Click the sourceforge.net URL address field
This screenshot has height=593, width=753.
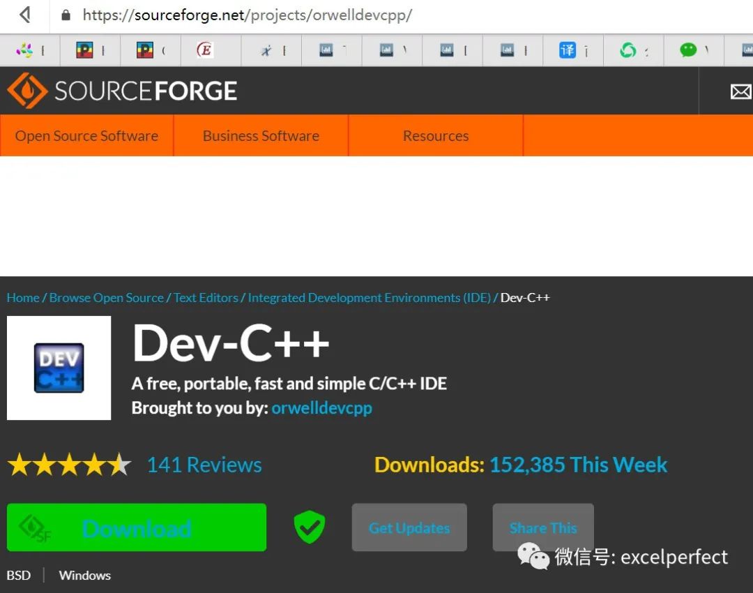coord(248,15)
